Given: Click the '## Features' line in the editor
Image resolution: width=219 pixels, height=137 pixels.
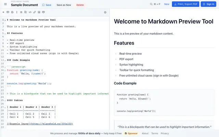Looking at the screenshot, I should coord(15,33).
